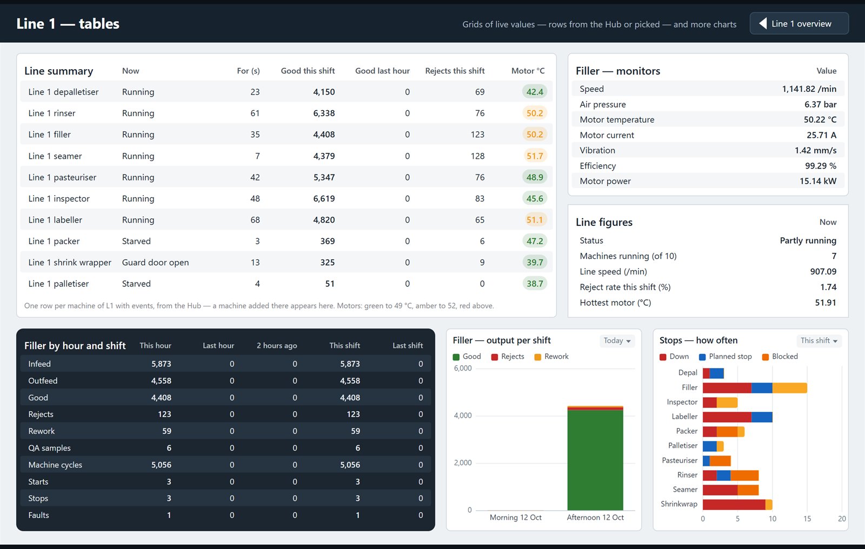
Task: Click the Motor °C column header
Action: [528, 71]
